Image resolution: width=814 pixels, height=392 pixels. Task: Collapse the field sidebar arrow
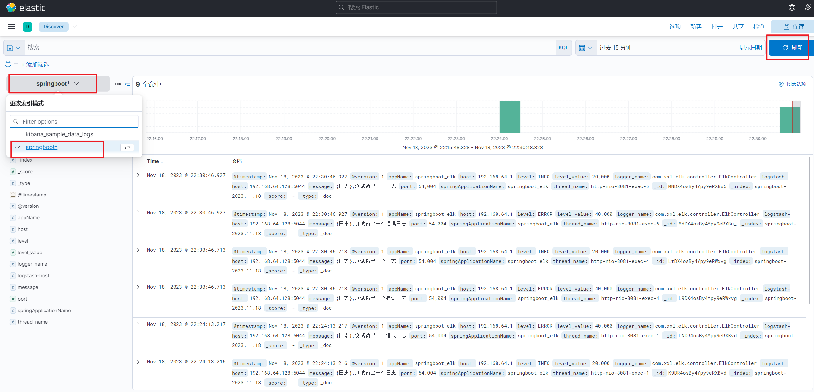click(127, 84)
